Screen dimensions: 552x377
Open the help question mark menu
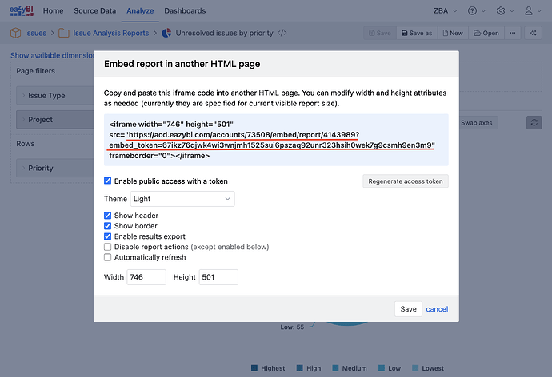[x=477, y=11]
